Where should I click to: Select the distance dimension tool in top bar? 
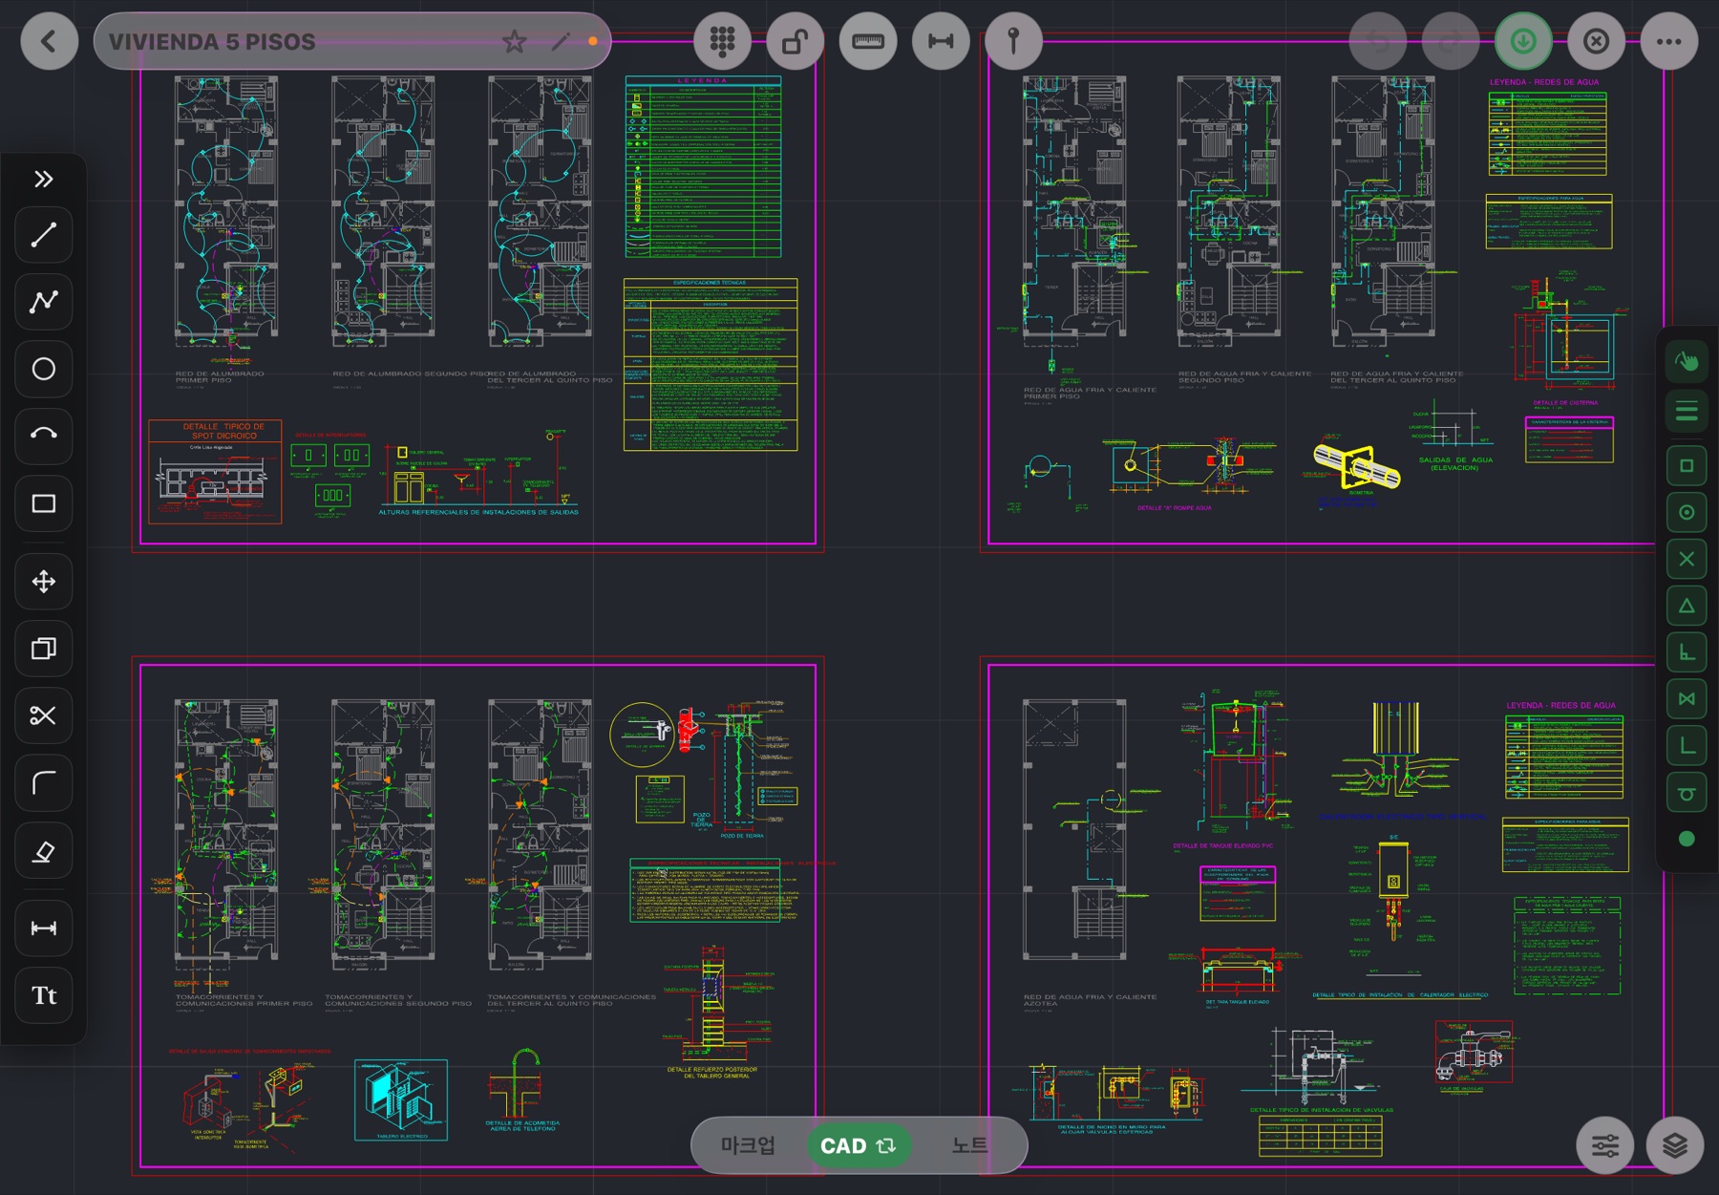[941, 41]
